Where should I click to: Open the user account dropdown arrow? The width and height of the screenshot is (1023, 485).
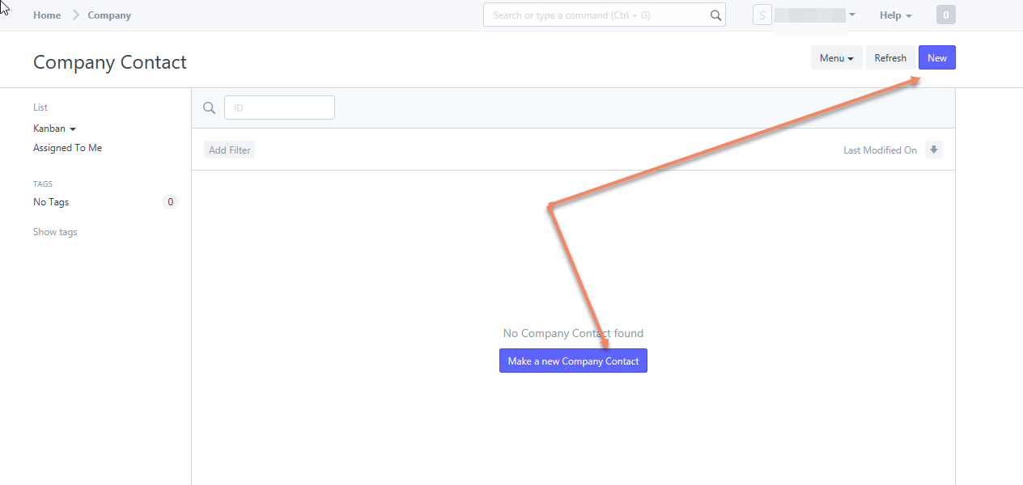(x=851, y=15)
